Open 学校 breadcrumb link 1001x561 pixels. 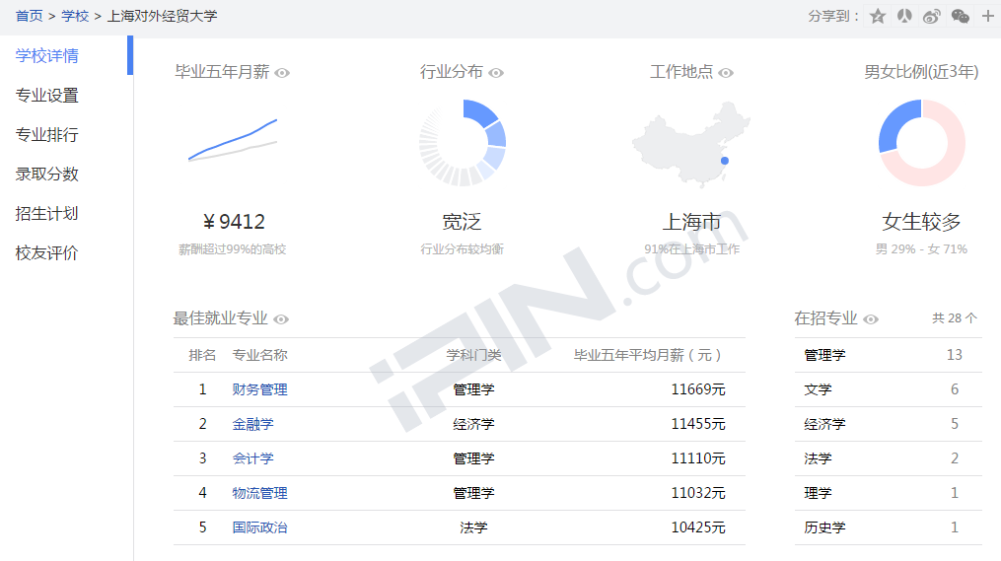[75, 16]
